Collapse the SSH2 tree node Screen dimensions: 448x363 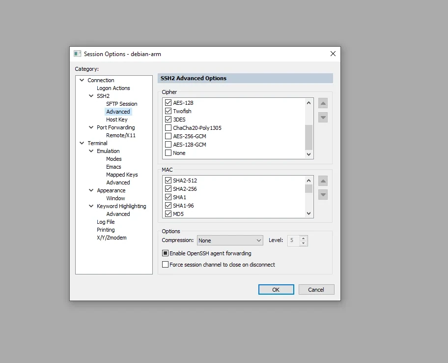click(x=91, y=96)
